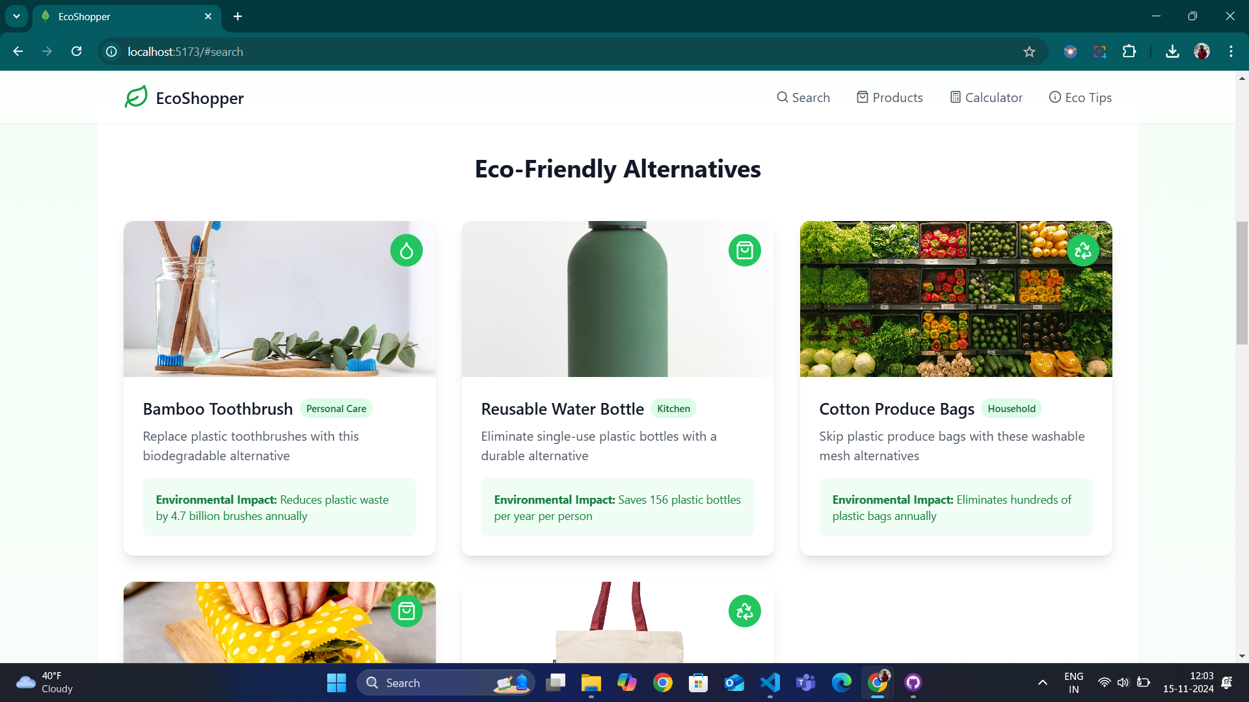Viewport: 1249px width, 702px height.
Task: Click the recycle icon on the tote bag card
Action: coord(745,611)
